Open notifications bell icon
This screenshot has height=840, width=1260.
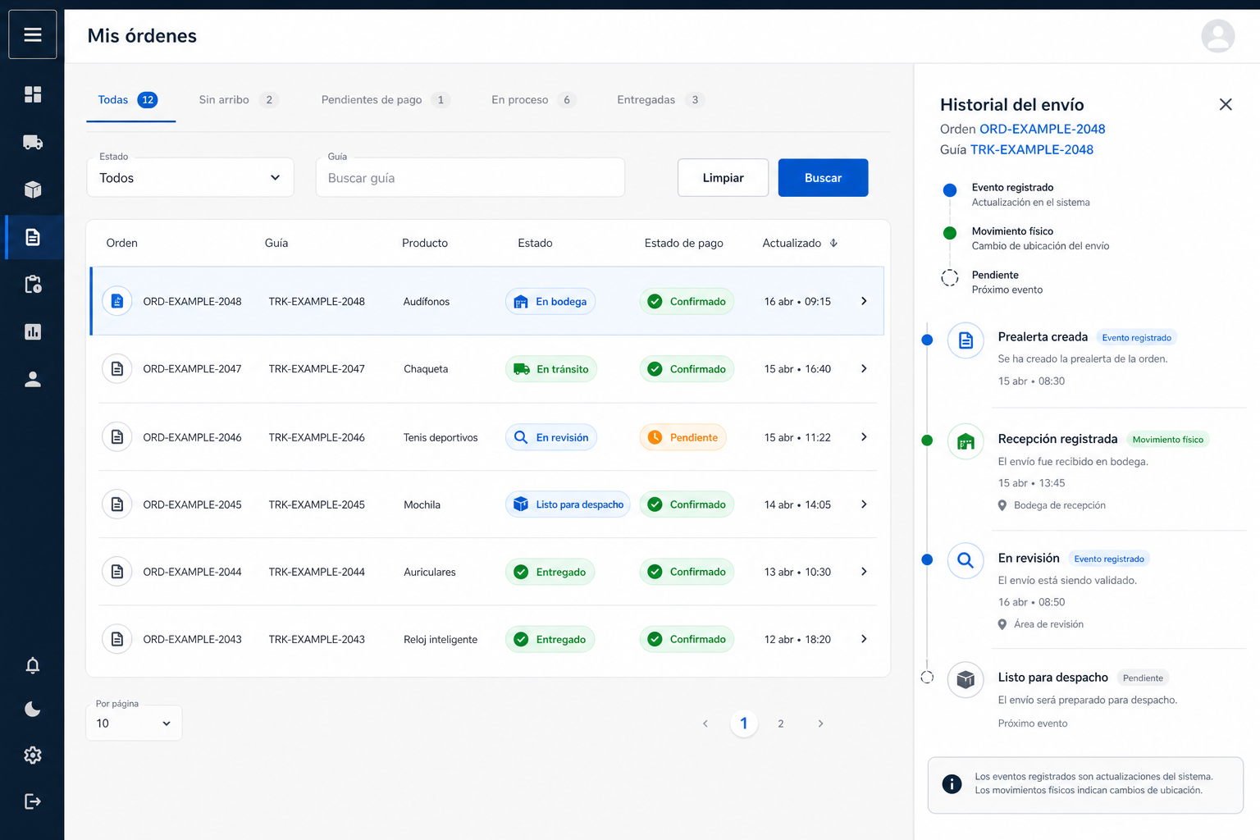coord(33,665)
